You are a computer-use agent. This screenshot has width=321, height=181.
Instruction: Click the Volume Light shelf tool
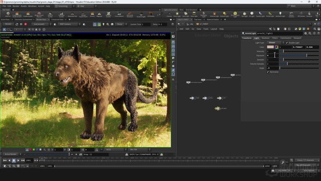(214, 14)
